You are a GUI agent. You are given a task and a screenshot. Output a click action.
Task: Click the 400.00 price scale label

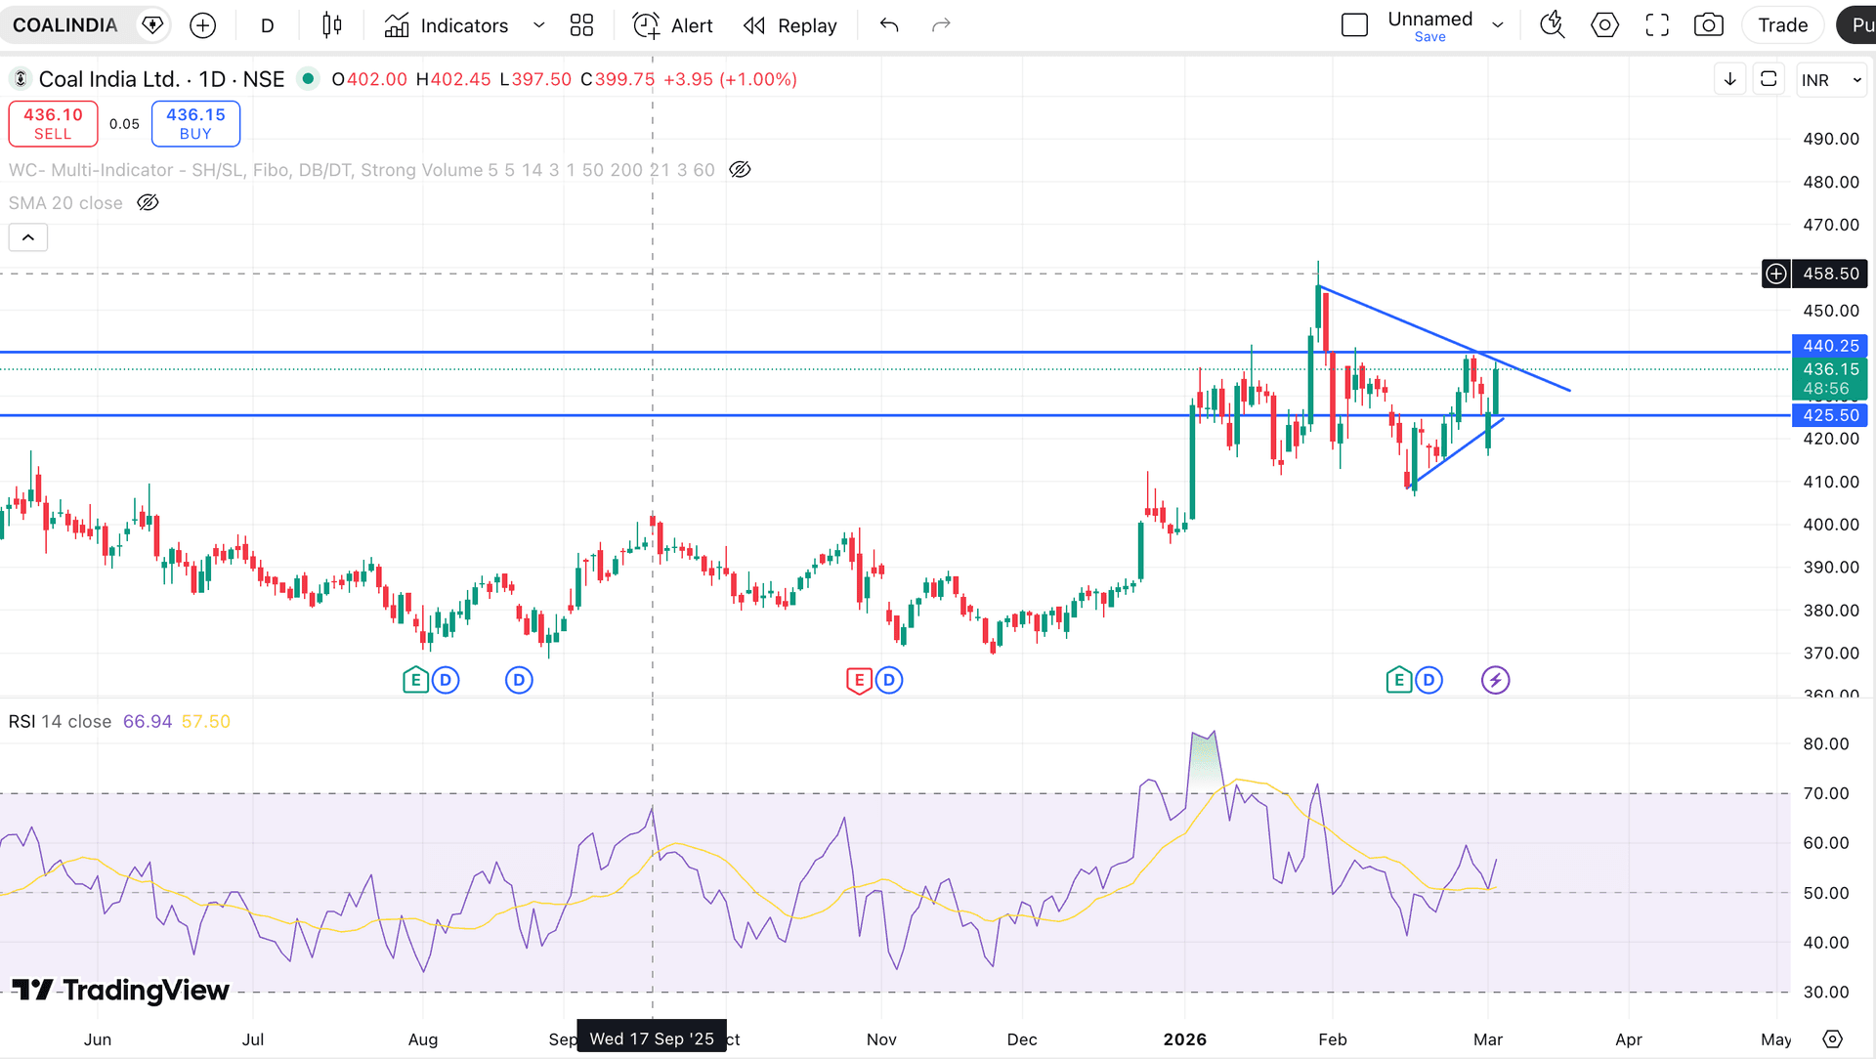click(1831, 525)
